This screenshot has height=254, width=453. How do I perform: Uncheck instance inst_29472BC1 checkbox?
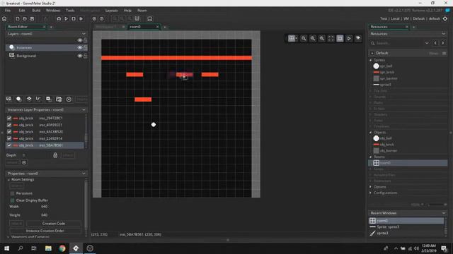(x=9, y=118)
